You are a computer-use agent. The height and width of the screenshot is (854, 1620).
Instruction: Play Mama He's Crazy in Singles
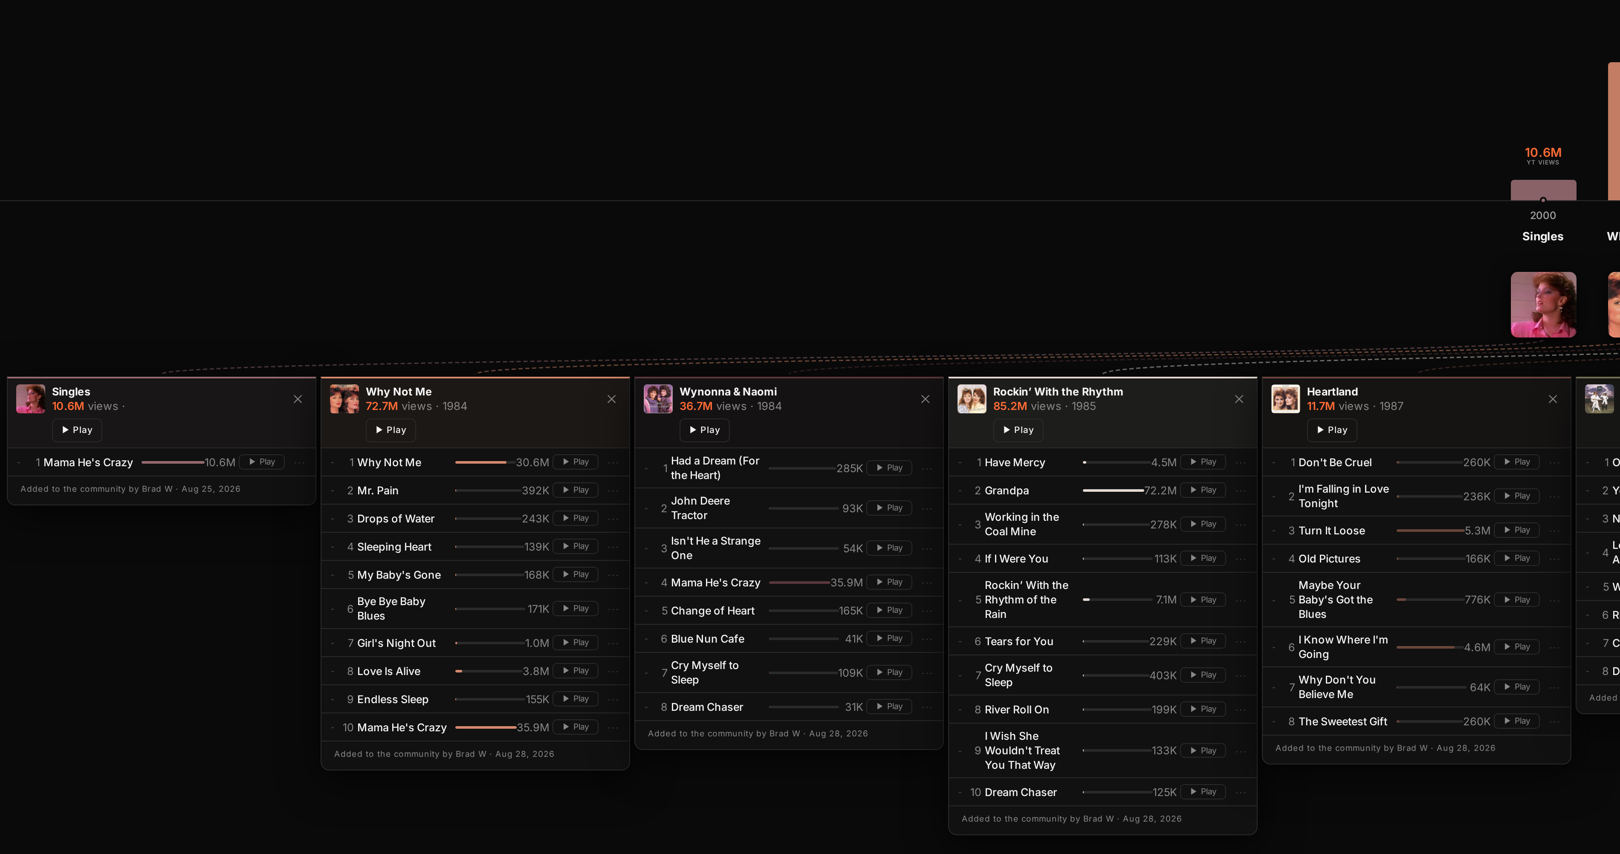click(262, 462)
